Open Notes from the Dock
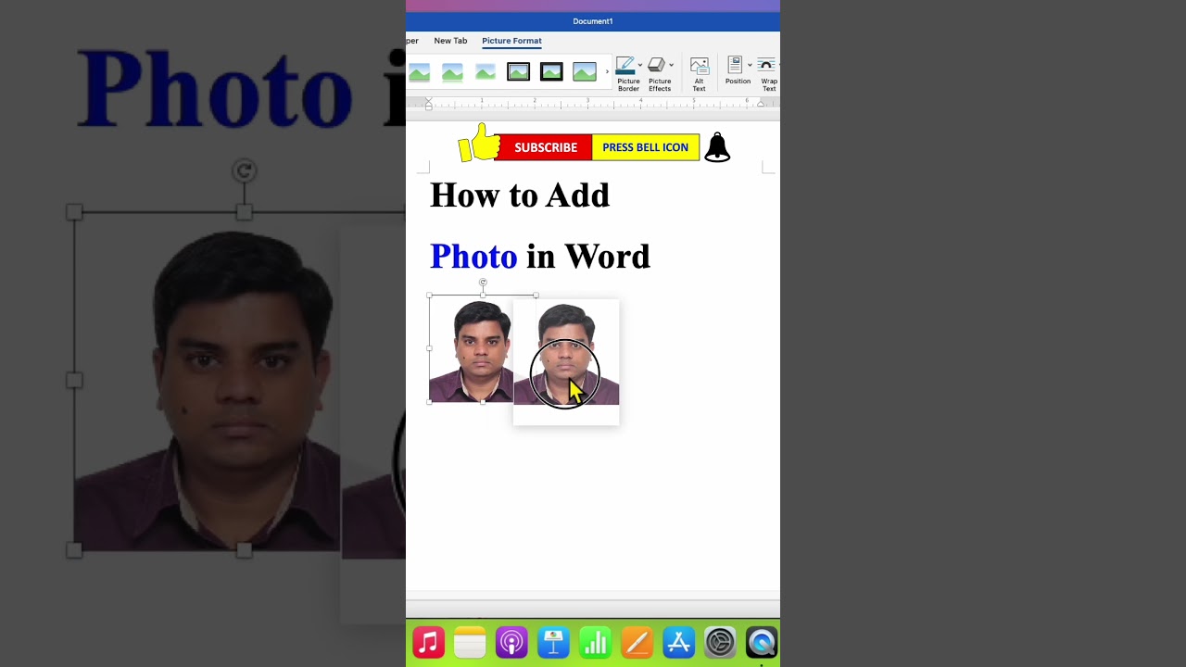 (470, 642)
